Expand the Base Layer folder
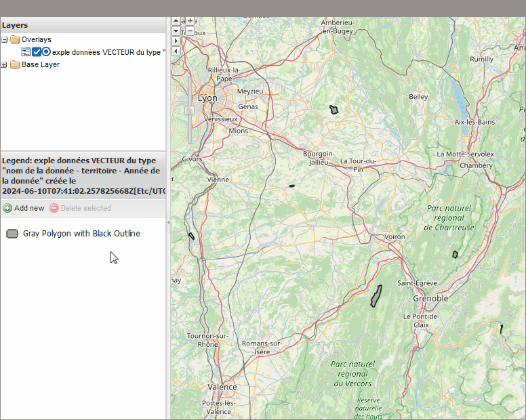 pos(5,65)
